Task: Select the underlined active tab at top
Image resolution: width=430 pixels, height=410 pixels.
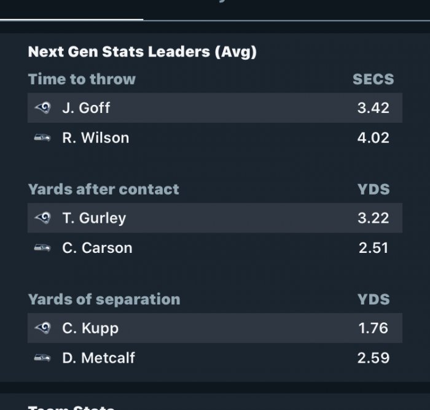Action: 72,10
